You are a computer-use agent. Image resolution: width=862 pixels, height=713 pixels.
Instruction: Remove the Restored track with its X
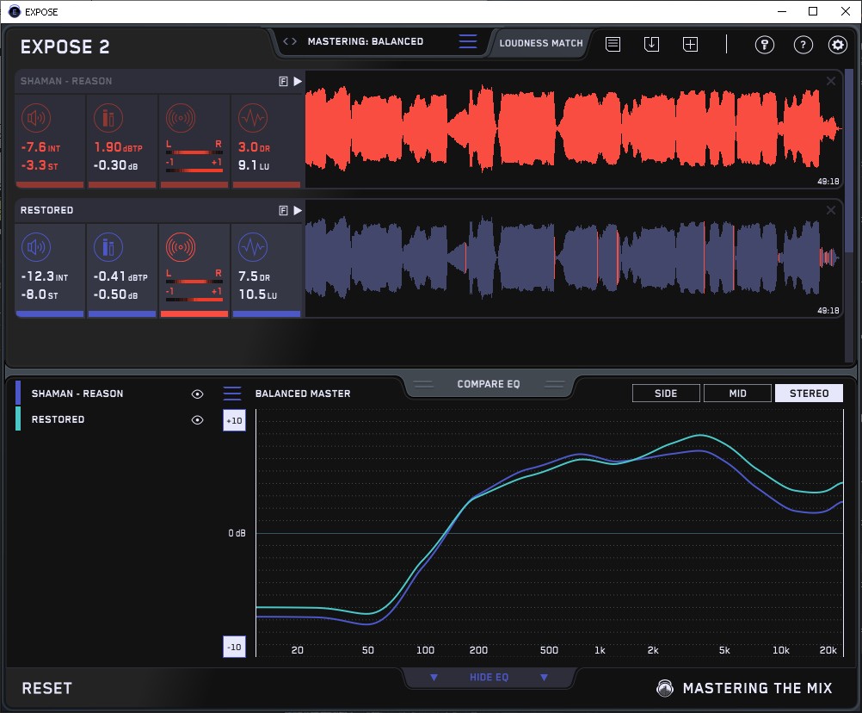point(830,210)
